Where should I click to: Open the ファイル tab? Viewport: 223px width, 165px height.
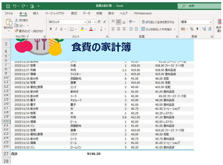pyautogui.click(x=9, y=13)
